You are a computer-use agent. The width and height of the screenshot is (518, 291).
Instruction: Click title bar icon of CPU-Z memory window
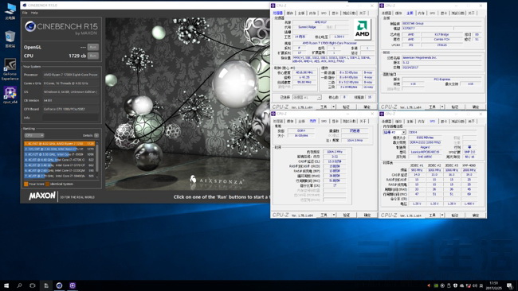coord(273,114)
